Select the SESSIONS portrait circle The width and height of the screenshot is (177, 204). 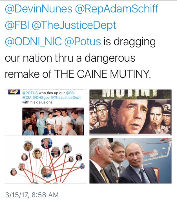(56, 153)
